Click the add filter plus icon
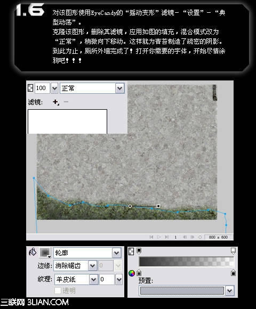Image resolution: width=256 pixels, height=309 pixels. pyautogui.click(x=56, y=102)
